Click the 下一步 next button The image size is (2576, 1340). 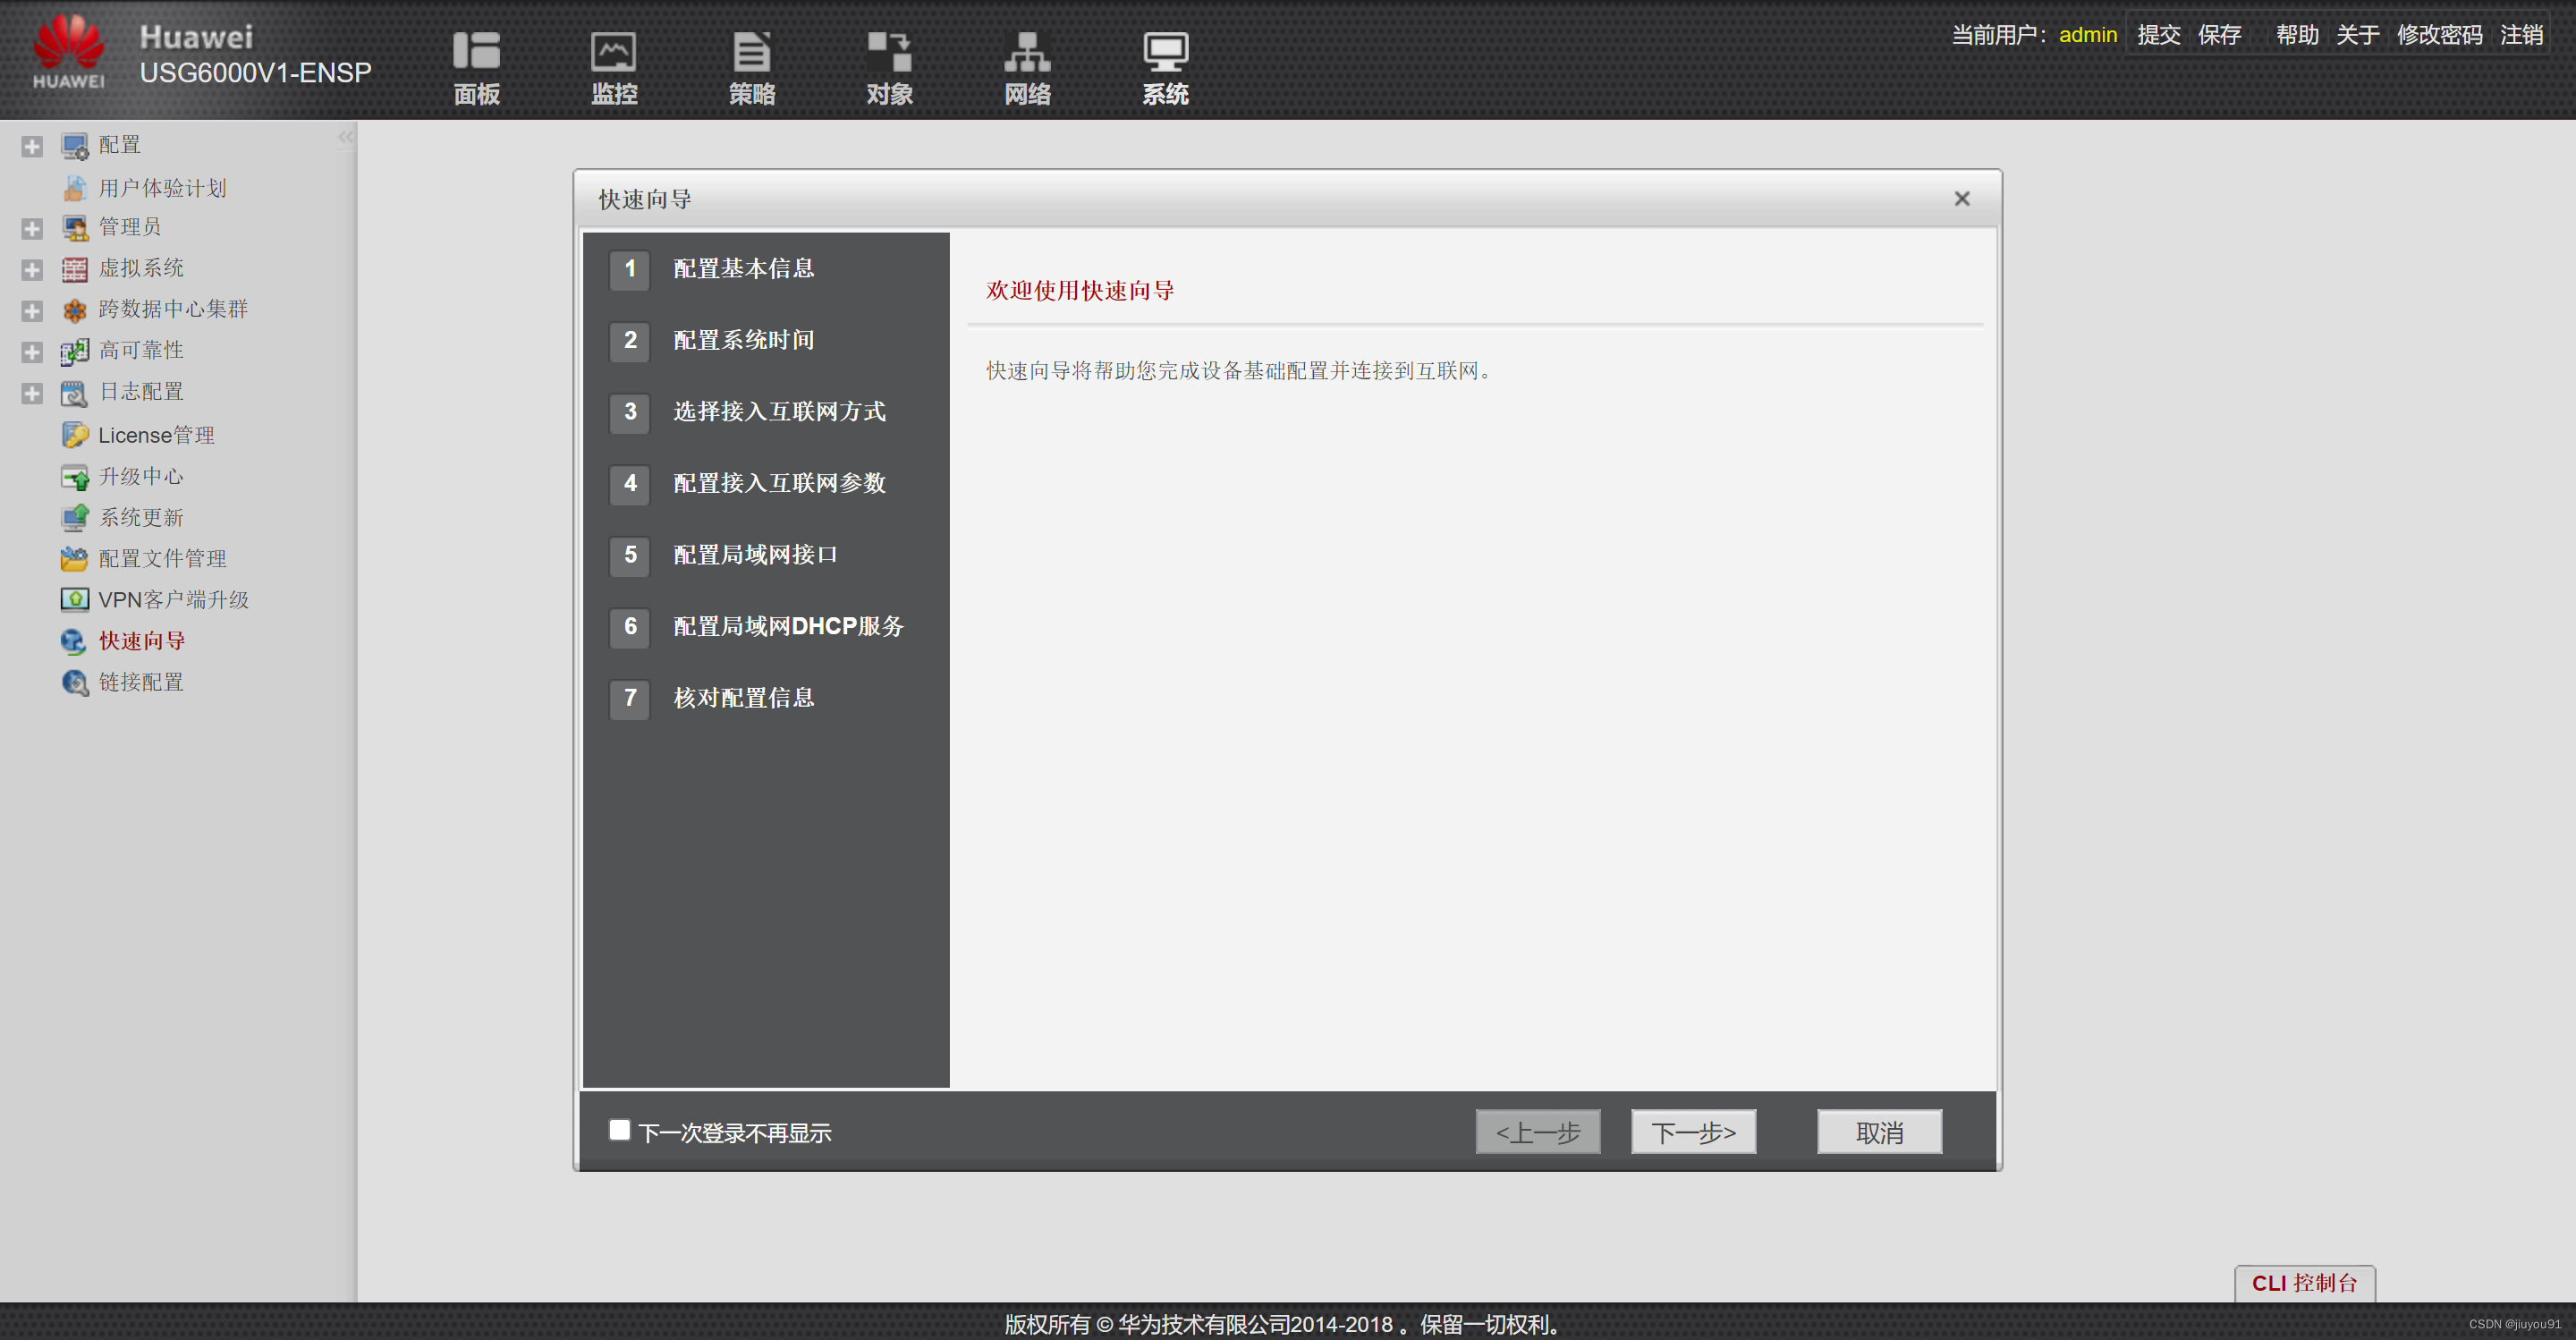[x=1693, y=1132]
